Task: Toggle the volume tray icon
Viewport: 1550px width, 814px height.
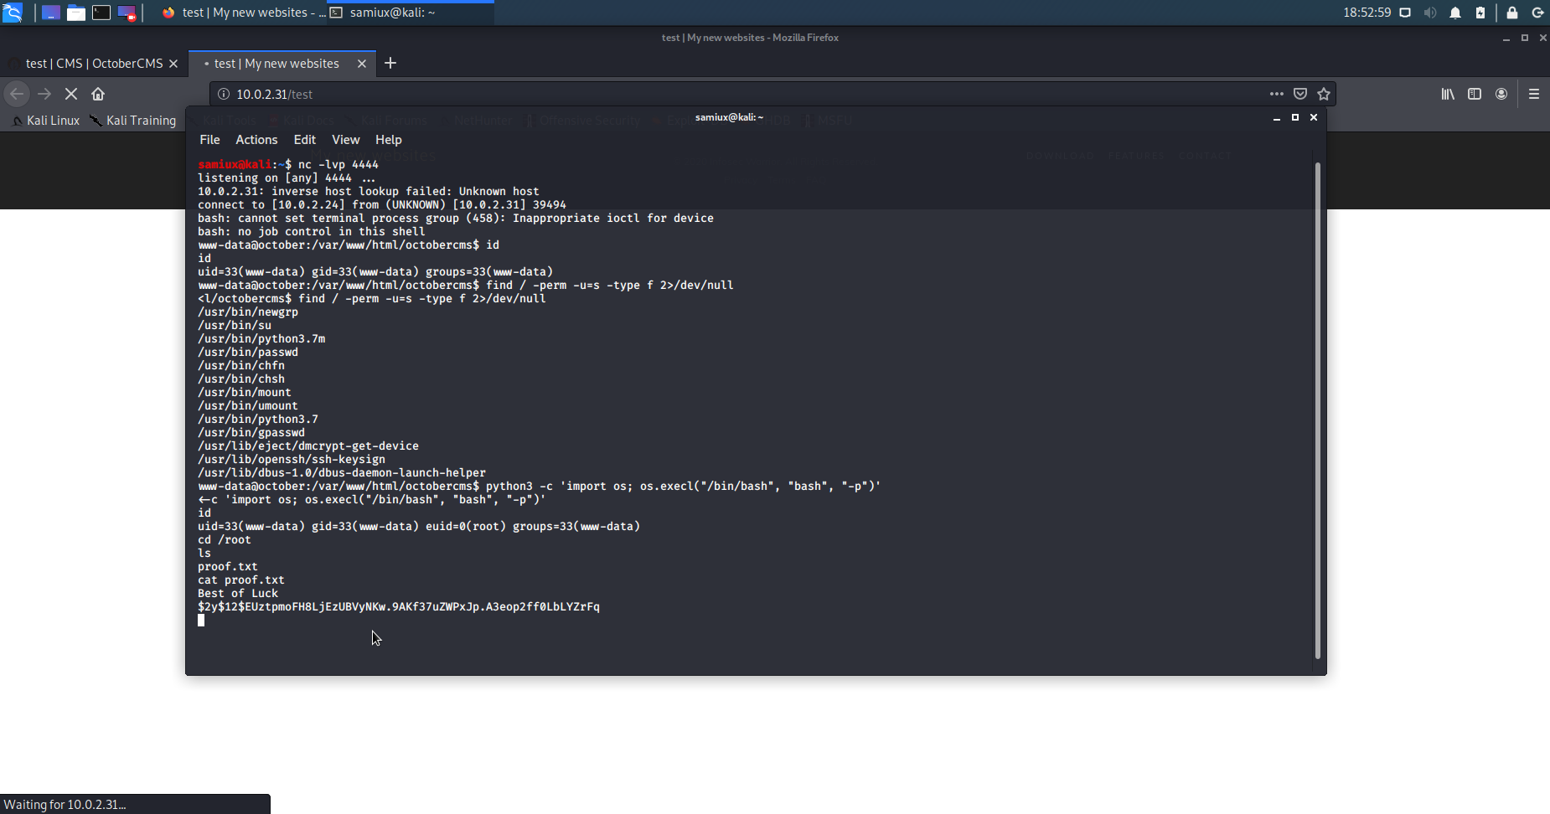Action: 1430,13
